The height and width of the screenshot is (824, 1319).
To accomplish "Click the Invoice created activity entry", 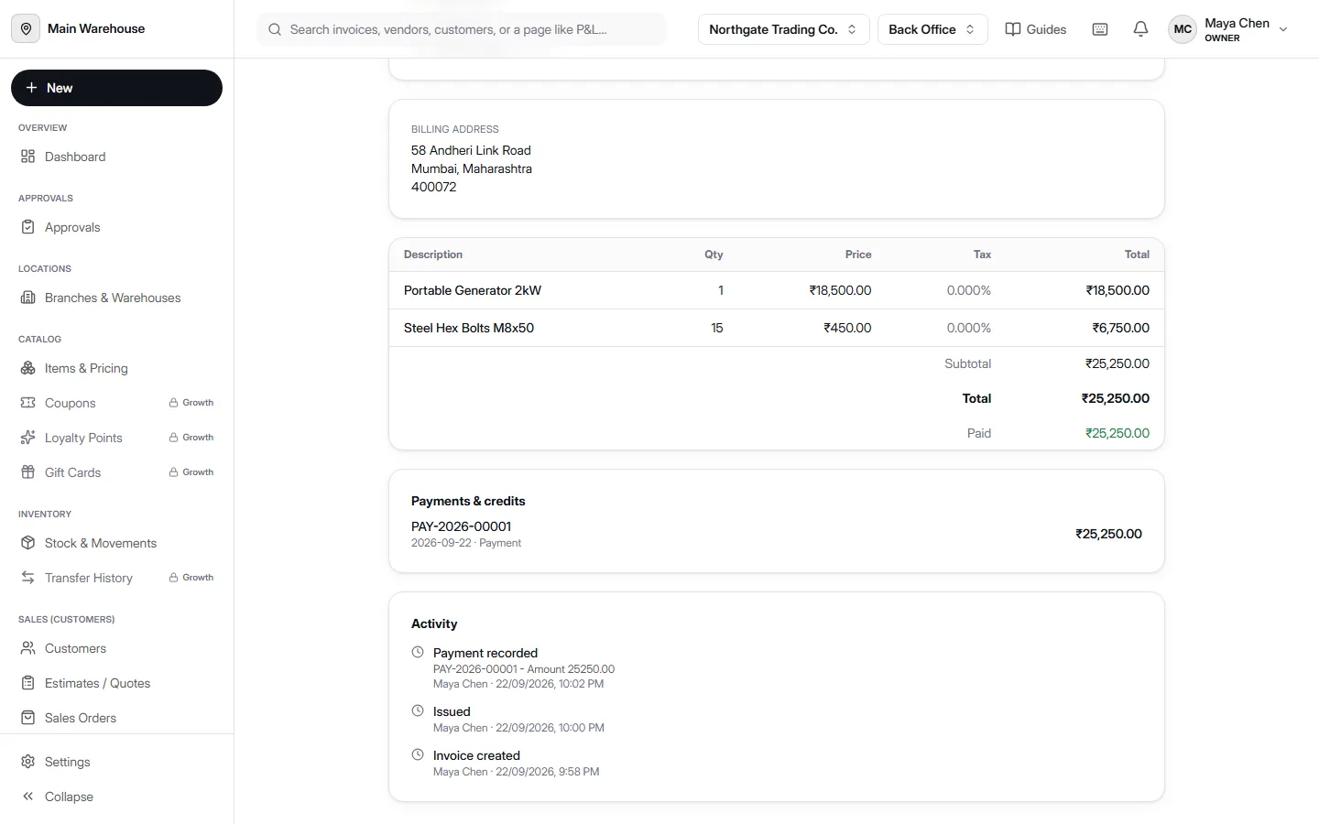I will 506,763.
